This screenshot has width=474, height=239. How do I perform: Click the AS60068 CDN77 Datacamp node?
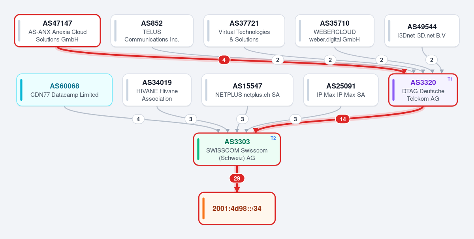(64, 90)
